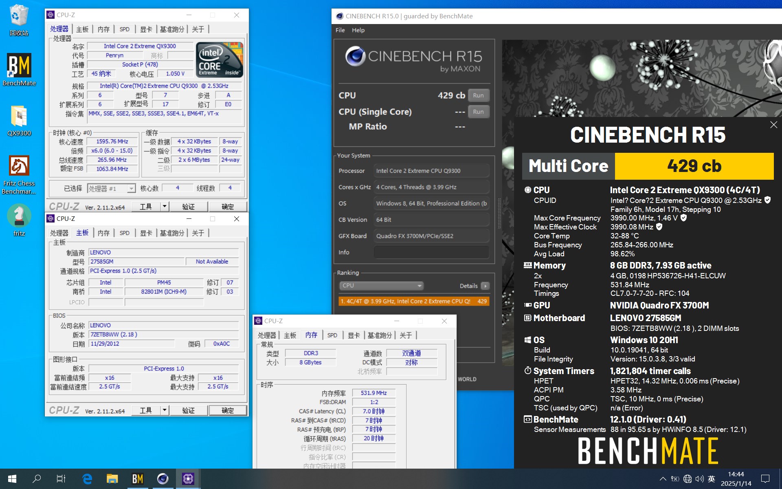This screenshot has height=489, width=782.
Task: Click processor name Intel Core 2 Extreme QX9300
Action: 140,46
